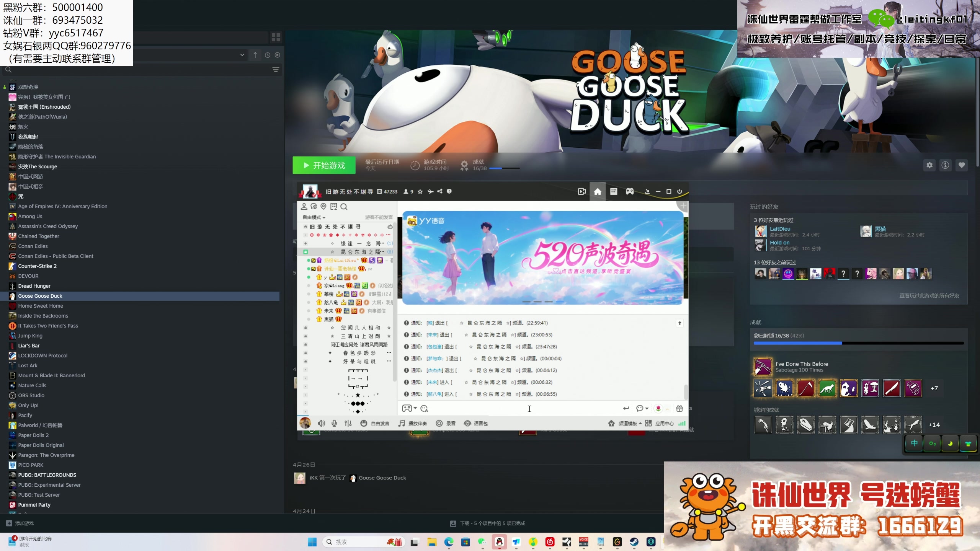This screenshot has height=551, width=980.
Task: Click YY chat gift box icon
Action: (679, 408)
